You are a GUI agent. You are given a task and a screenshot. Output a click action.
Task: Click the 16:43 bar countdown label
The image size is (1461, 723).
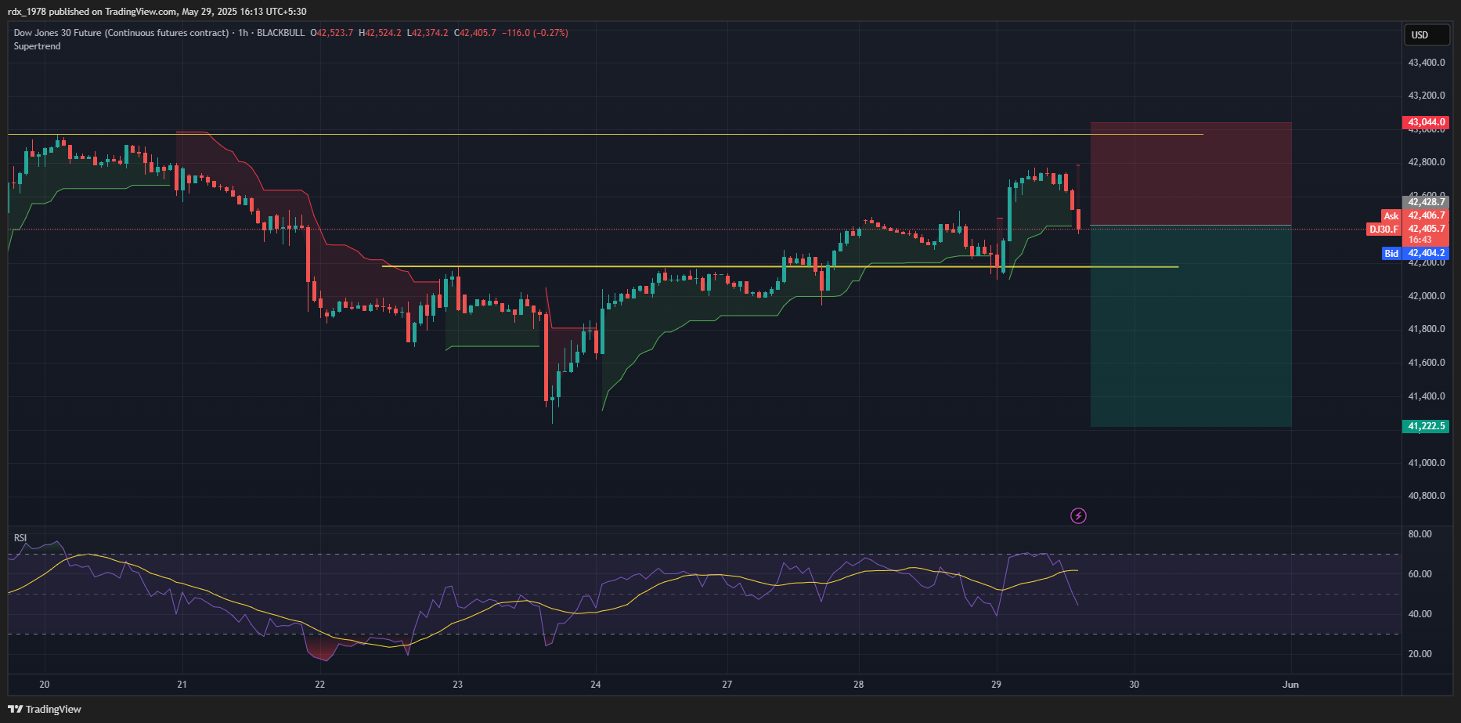pos(1420,240)
